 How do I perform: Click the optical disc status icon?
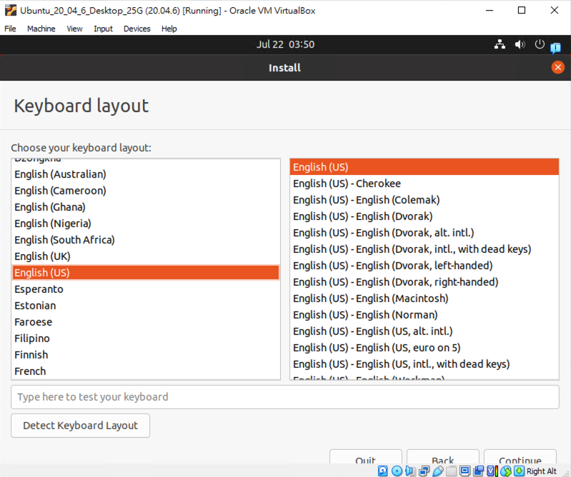point(397,471)
